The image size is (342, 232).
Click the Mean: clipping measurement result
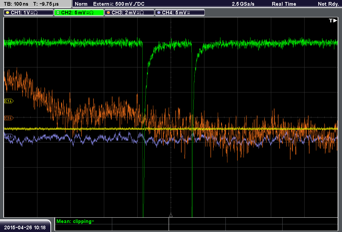coord(75,221)
